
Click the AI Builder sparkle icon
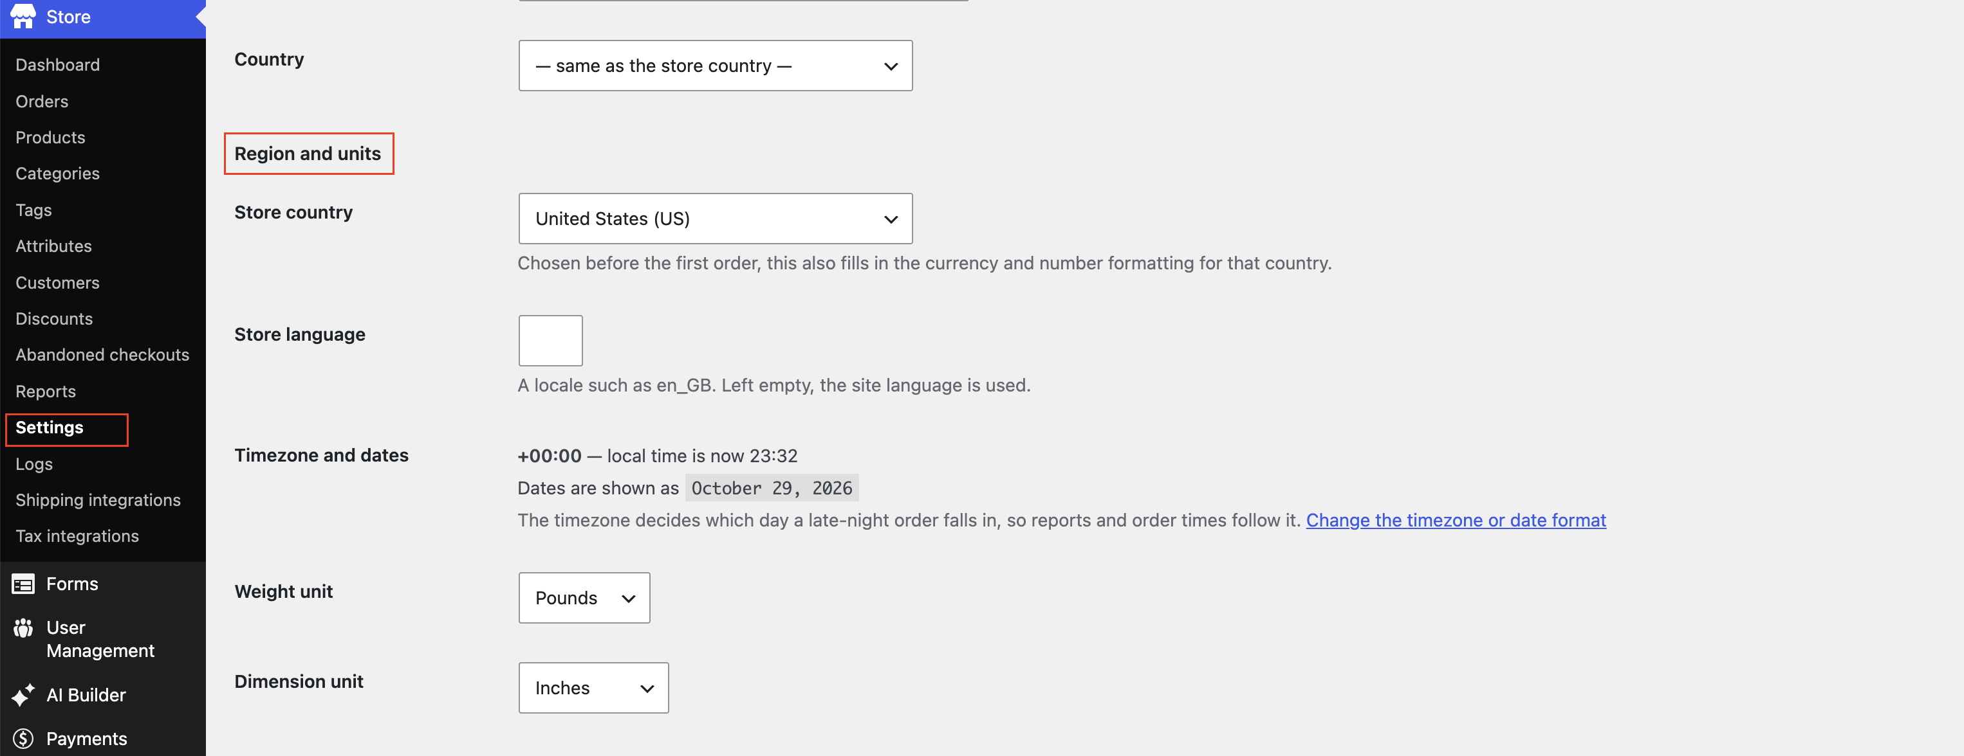coord(23,695)
